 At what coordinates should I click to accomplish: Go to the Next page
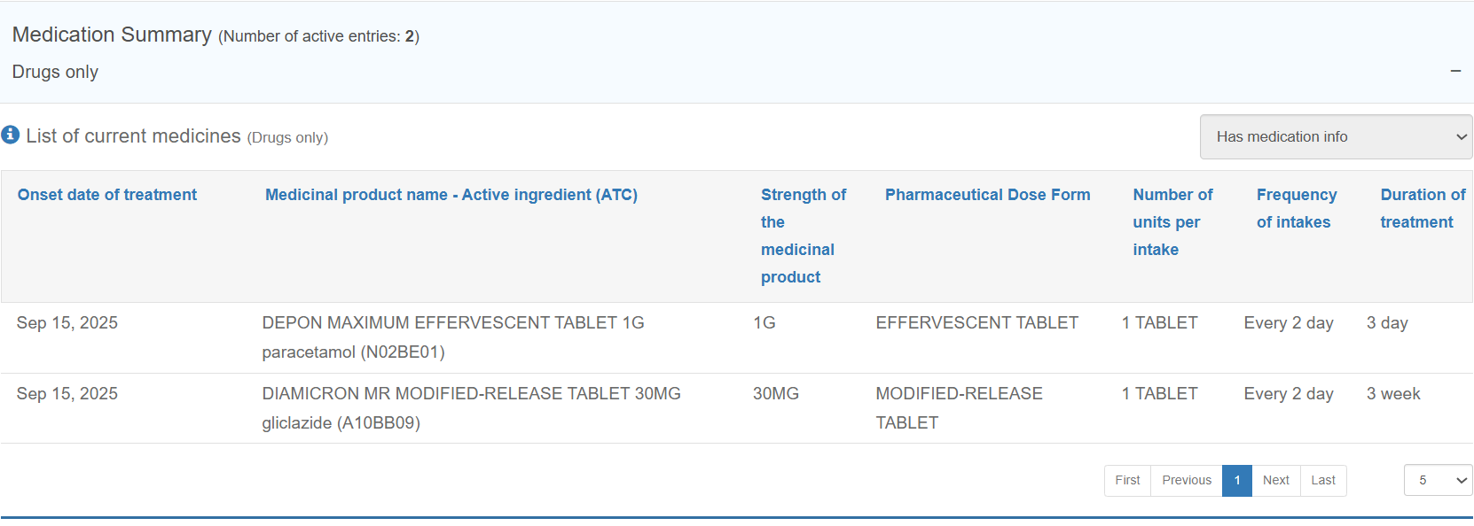[1275, 480]
